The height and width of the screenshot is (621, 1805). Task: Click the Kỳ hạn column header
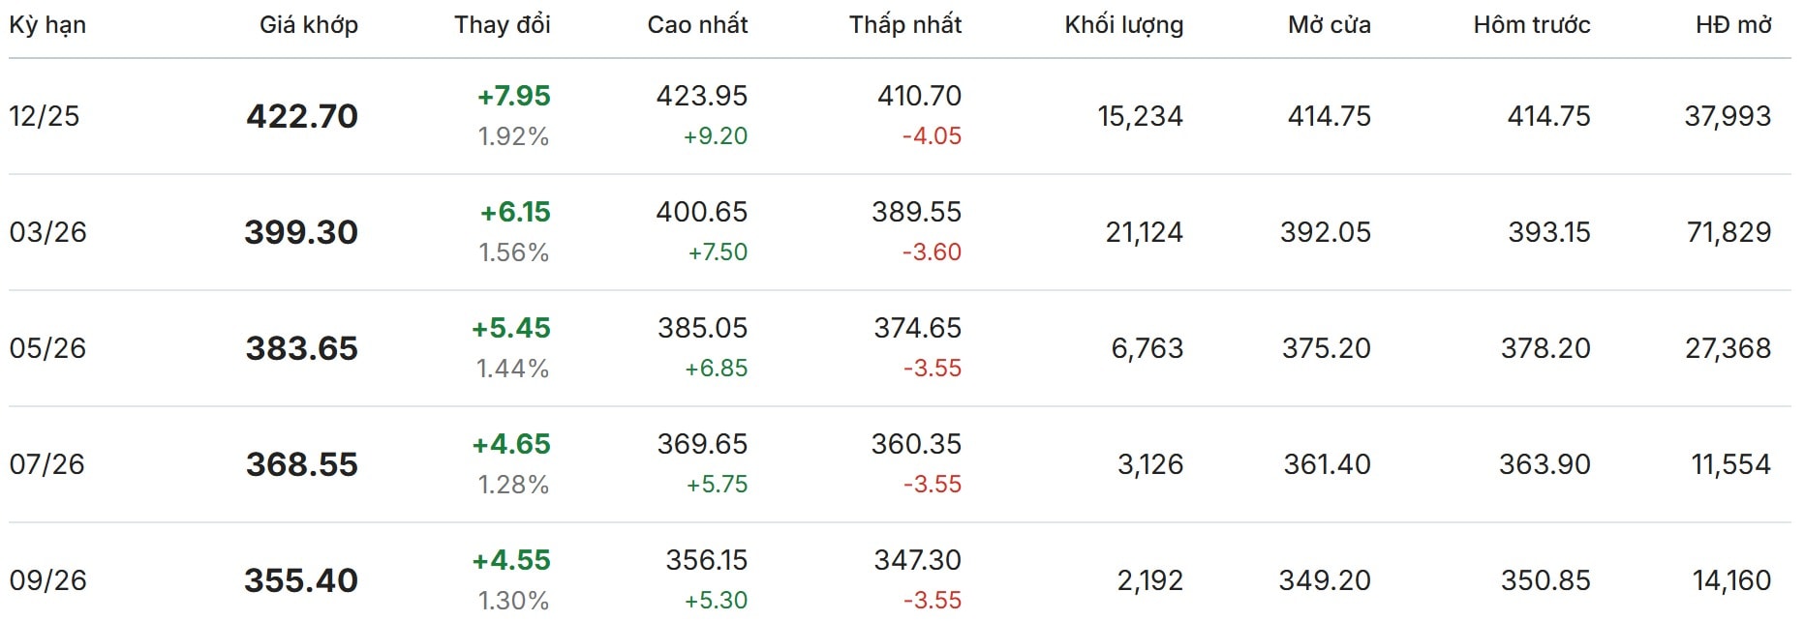coord(47,25)
